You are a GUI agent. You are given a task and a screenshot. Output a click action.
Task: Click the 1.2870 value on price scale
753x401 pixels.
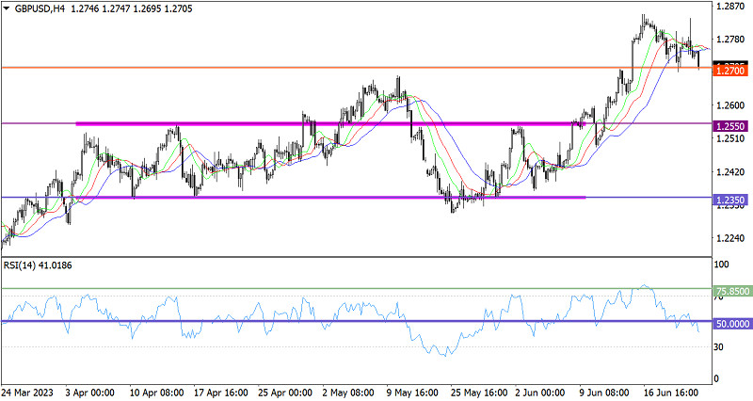point(729,7)
